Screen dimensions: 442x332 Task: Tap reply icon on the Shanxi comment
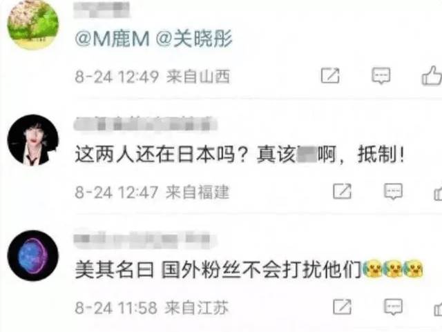[x=381, y=75]
